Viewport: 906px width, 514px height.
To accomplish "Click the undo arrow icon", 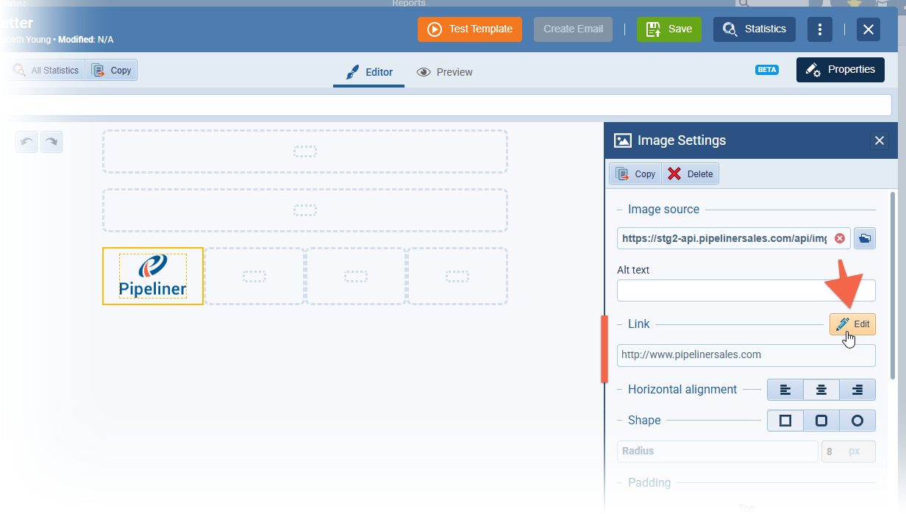I will coord(27,142).
